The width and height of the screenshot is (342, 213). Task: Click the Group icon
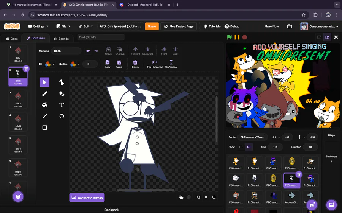(108, 51)
